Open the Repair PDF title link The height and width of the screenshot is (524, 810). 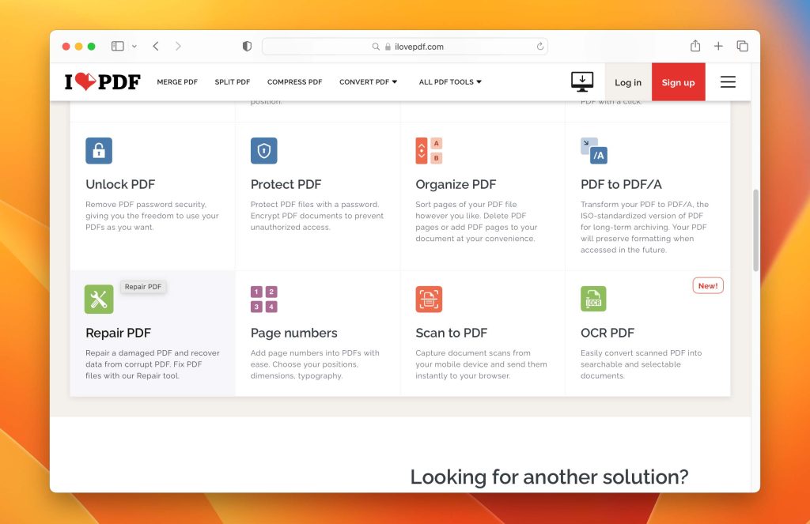click(119, 333)
